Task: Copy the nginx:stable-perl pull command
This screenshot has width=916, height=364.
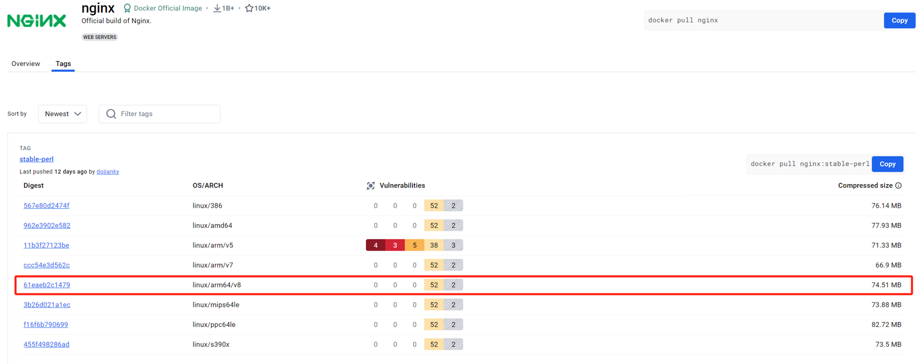Action: pos(887,164)
